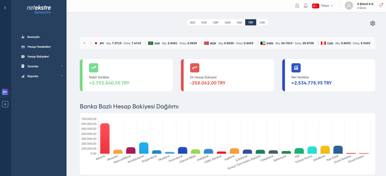Click the user avatar icon

click(x=349, y=5)
